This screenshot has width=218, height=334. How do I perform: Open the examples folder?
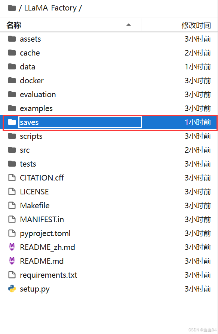click(x=109, y=108)
